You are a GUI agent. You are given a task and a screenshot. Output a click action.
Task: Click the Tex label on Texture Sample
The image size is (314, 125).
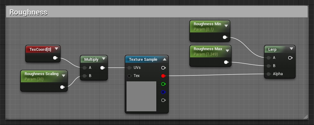(136, 76)
